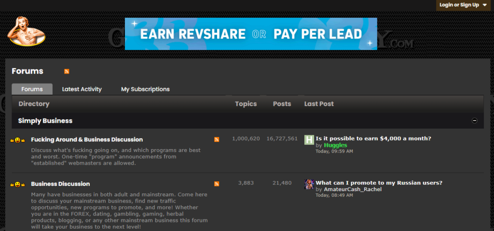Viewport: 494px width, 231px height.
Task: View Huggles' green H avatar
Action: pyautogui.click(x=309, y=140)
